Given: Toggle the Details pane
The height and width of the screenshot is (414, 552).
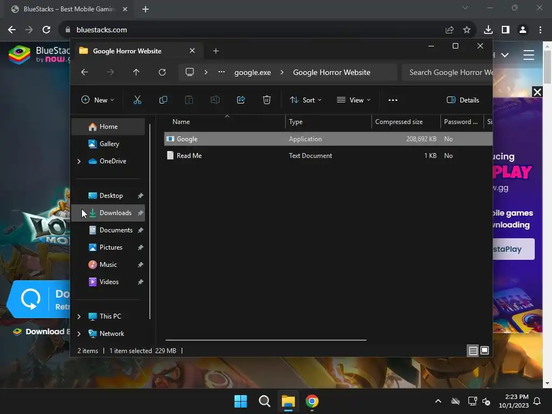Looking at the screenshot, I should 463,100.
